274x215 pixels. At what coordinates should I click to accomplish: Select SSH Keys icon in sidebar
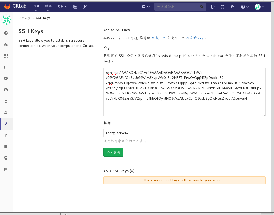tap(6, 124)
